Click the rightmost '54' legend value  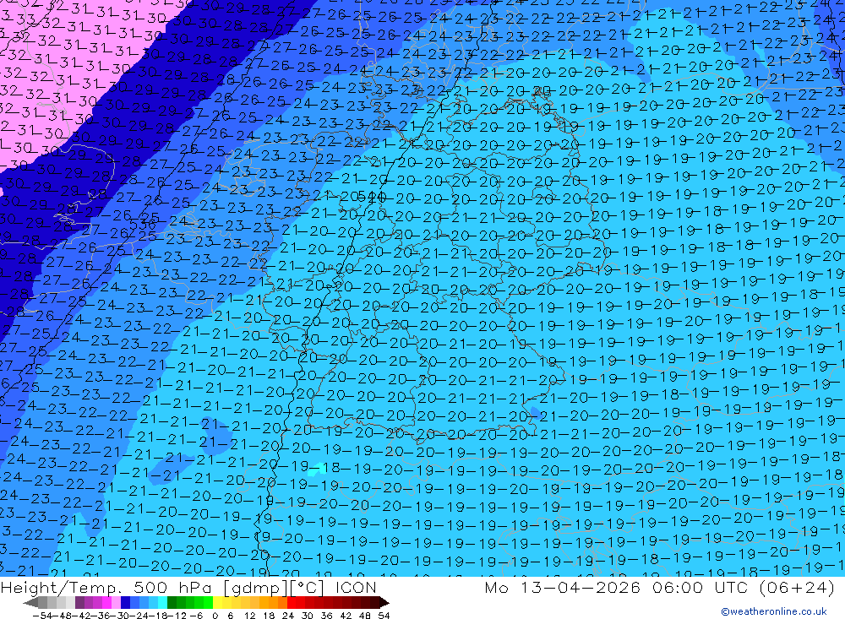point(384,616)
